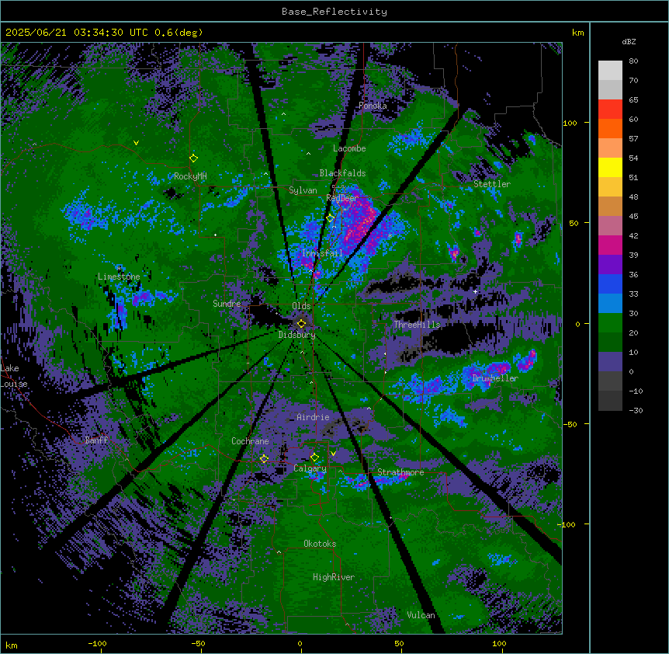Click the ThreeHills label
The image size is (669, 654).
(x=417, y=325)
